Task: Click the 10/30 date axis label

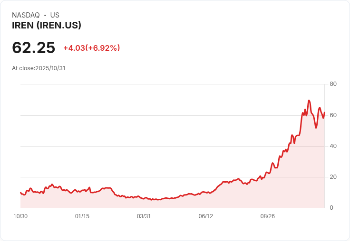Action: click(x=20, y=216)
